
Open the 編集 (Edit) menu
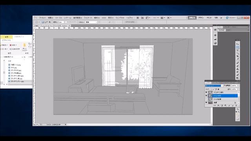[51, 18]
